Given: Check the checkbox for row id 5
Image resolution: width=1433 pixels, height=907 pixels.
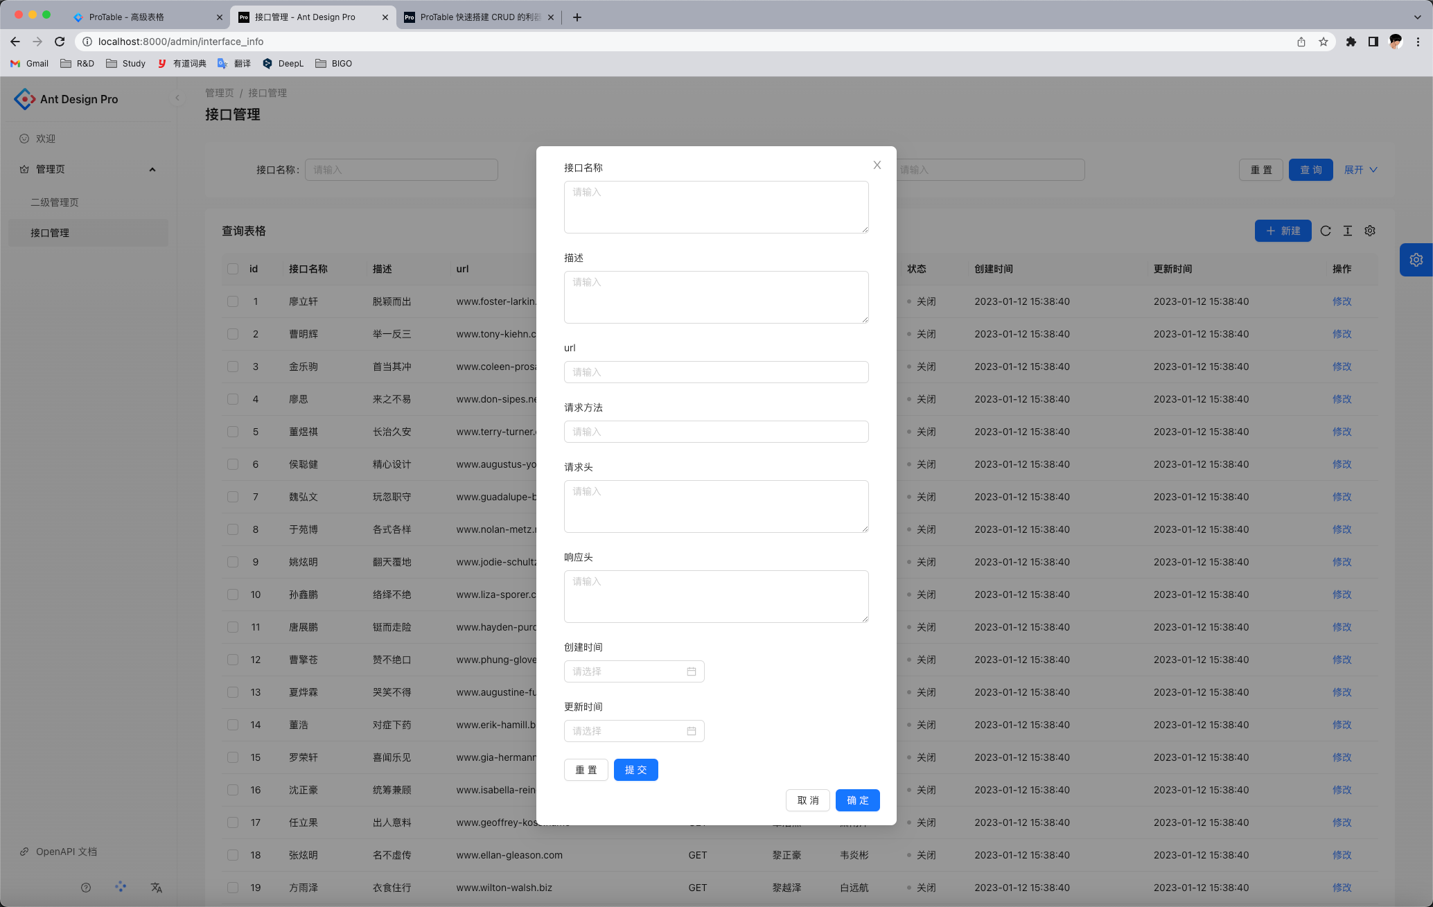Looking at the screenshot, I should tap(233, 432).
